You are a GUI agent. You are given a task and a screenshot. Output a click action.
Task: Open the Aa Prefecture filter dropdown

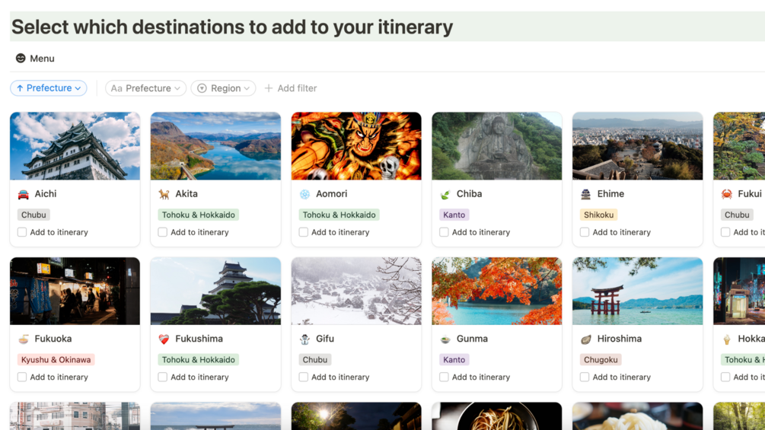(145, 88)
